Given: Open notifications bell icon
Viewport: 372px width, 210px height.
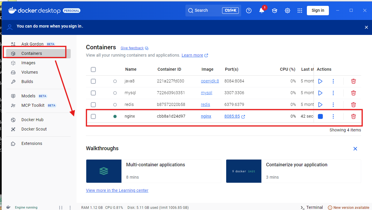Looking at the screenshot, I should (x=262, y=11).
